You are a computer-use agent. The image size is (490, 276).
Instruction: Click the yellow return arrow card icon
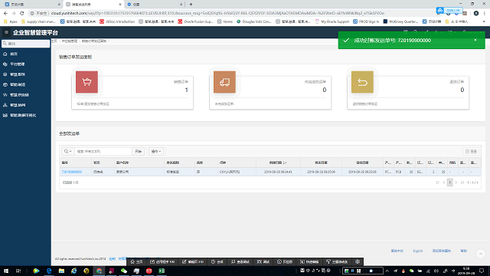362,82
